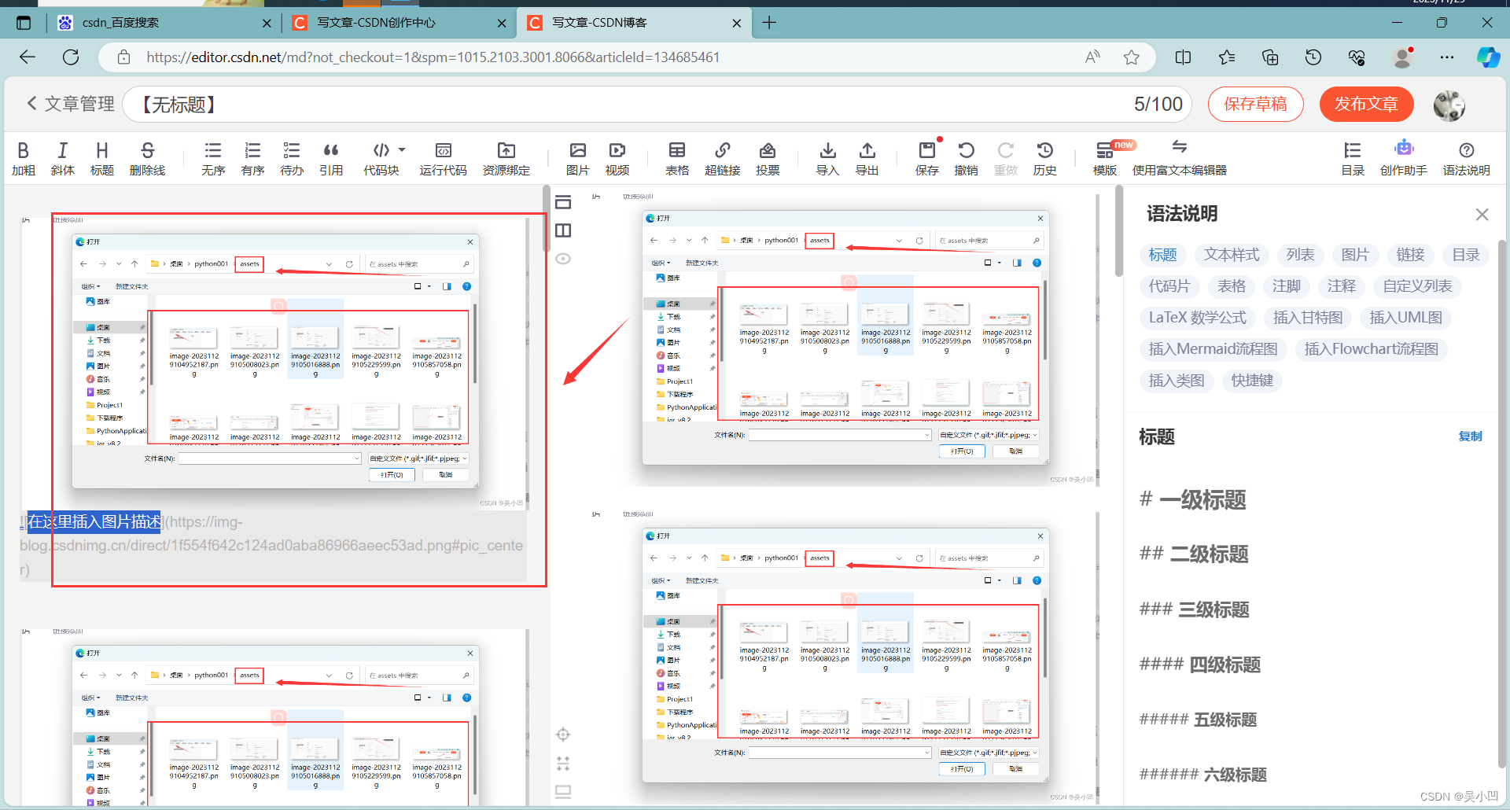Refresh the browser page
This screenshot has height=810, width=1510.
tap(71, 57)
